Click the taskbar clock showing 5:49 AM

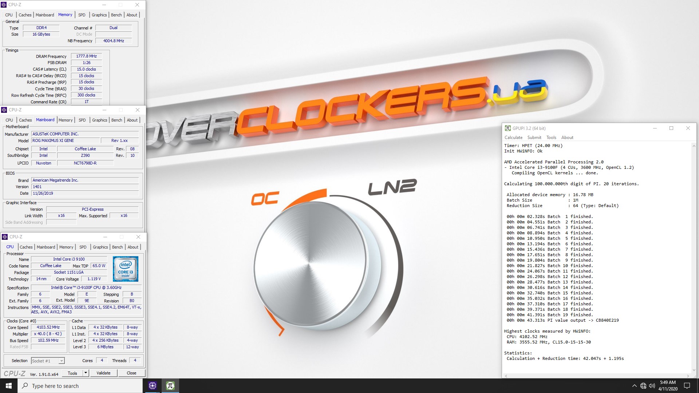pos(668,386)
